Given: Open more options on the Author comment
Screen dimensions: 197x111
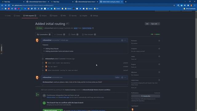Looking at the screenshot, I should [125, 77].
